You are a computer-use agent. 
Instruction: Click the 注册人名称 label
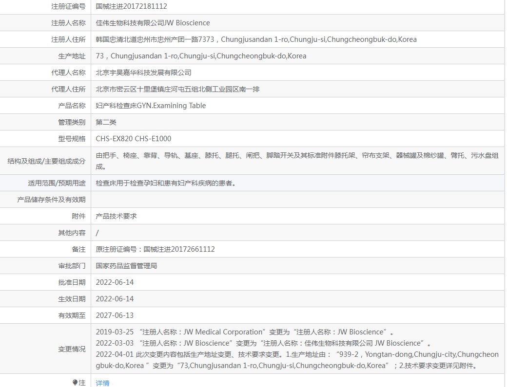coord(68,23)
